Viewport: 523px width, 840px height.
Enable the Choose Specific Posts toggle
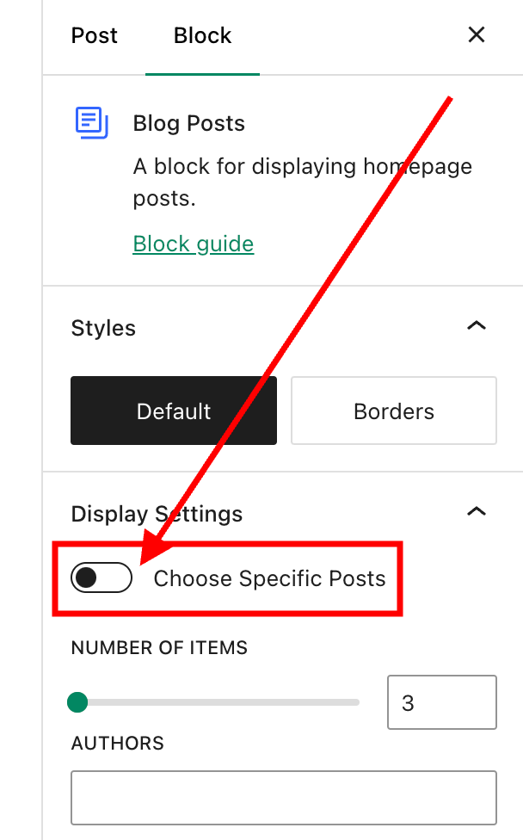[x=102, y=578]
